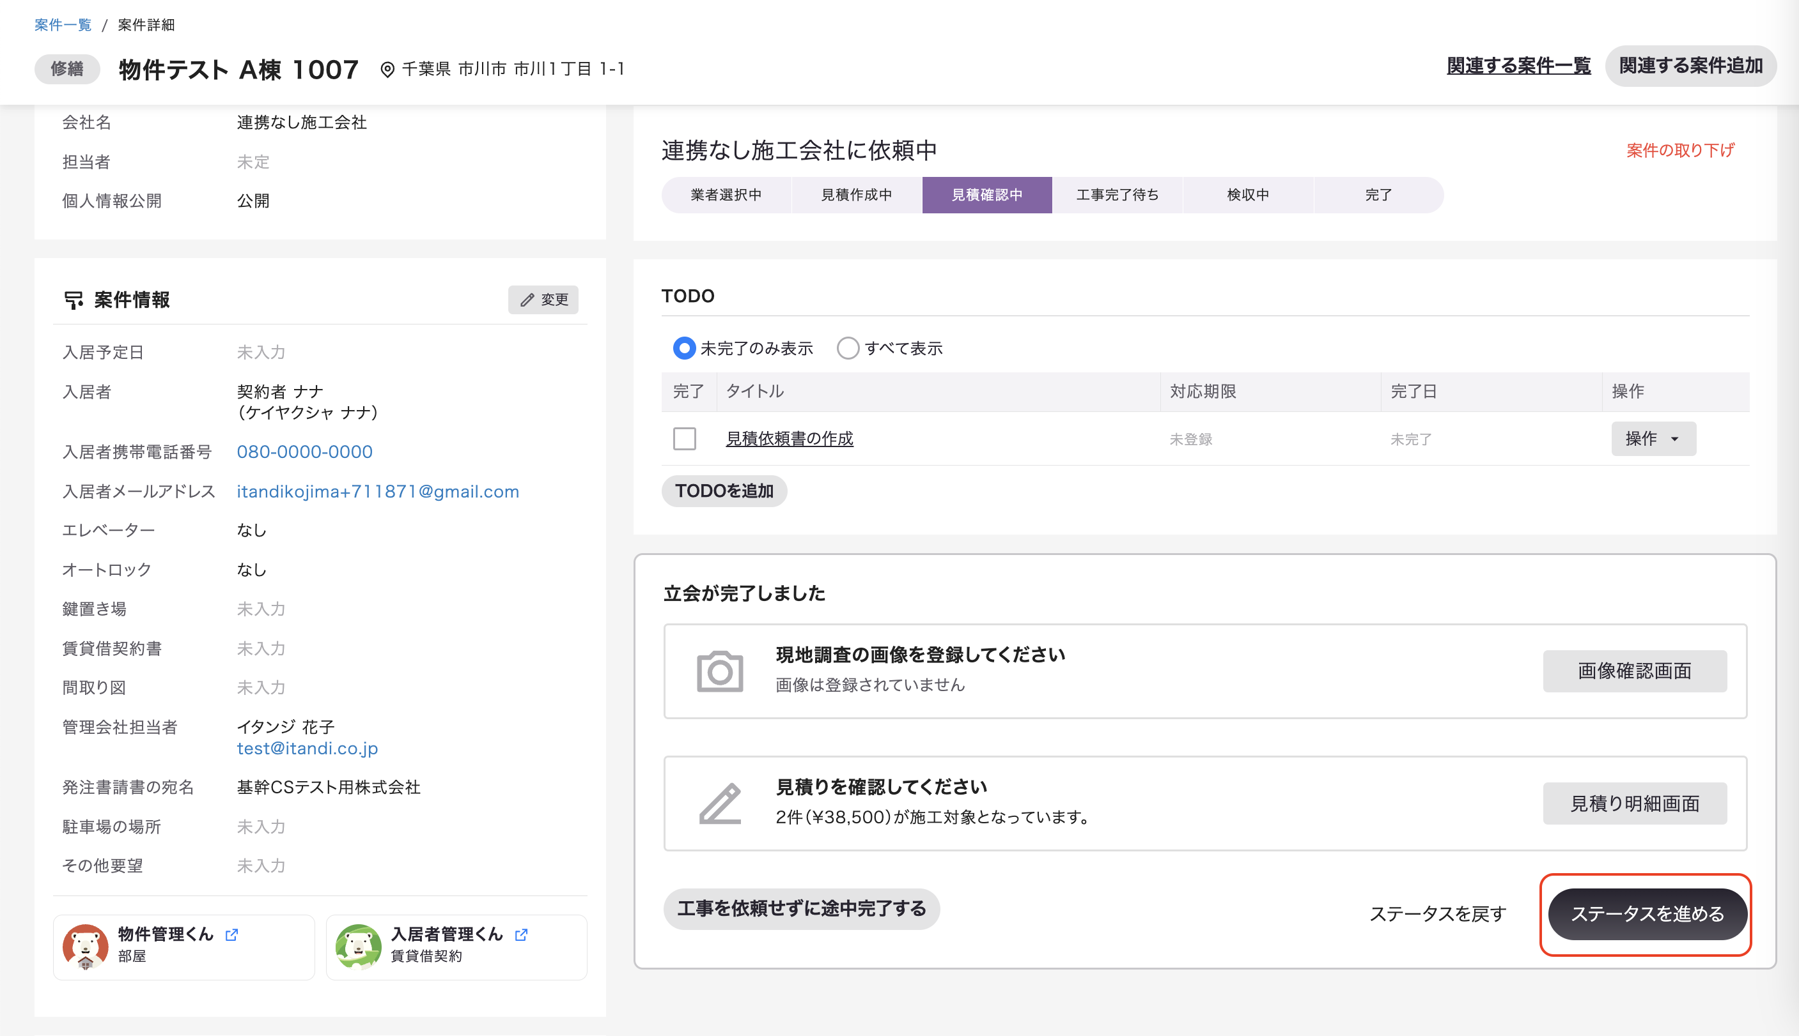Select the 見積確認中 status step
Image resolution: width=1799 pixels, height=1036 pixels.
[986, 195]
